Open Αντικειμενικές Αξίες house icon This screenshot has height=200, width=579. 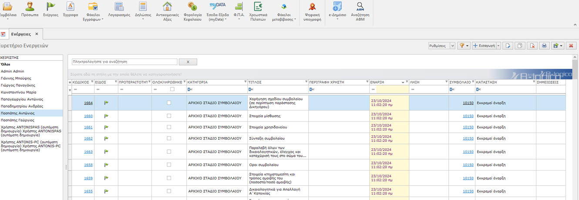click(x=168, y=12)
